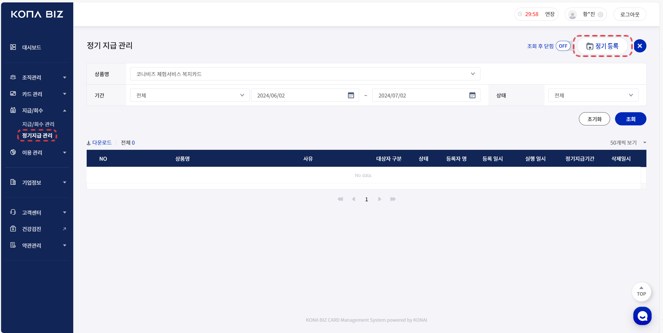Click the 정기 등록 button
The width and height of the screenshot is (663, 333).
(602, 46)
